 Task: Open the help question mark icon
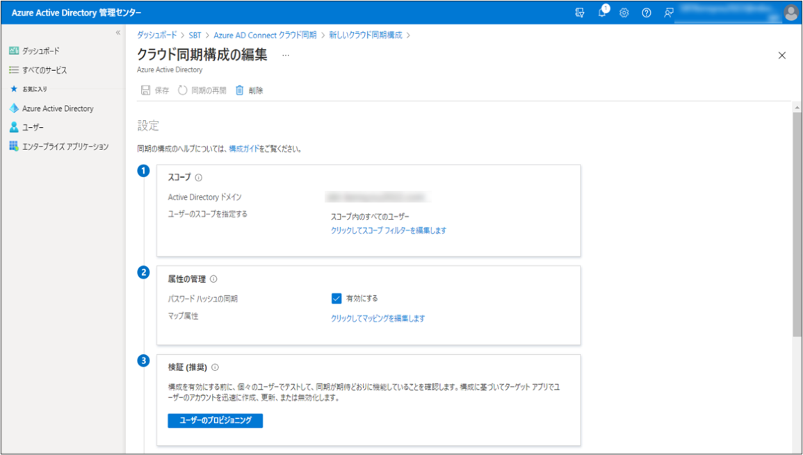tap(647, 13)
